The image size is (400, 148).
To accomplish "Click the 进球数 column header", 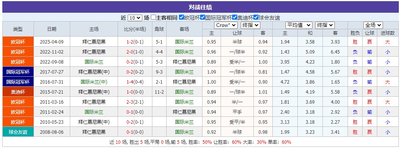I will (x=388, y=33).
